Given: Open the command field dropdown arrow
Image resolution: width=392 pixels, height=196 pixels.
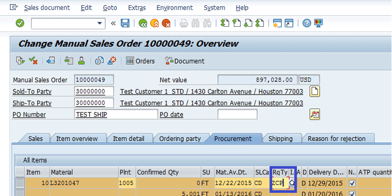Looking at the screenshot, I should pyautogui.click(x=99, y=23).
